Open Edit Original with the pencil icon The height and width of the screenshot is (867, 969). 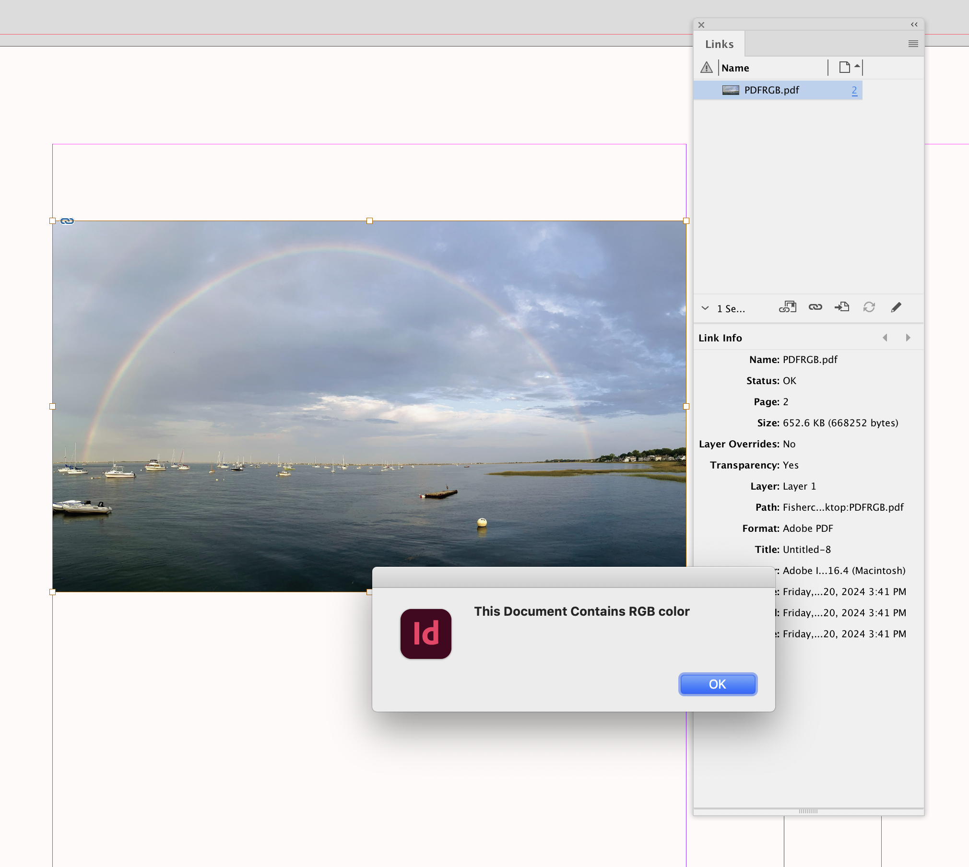[896, 307]
